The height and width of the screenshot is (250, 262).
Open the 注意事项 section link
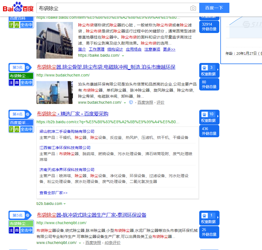152,49
